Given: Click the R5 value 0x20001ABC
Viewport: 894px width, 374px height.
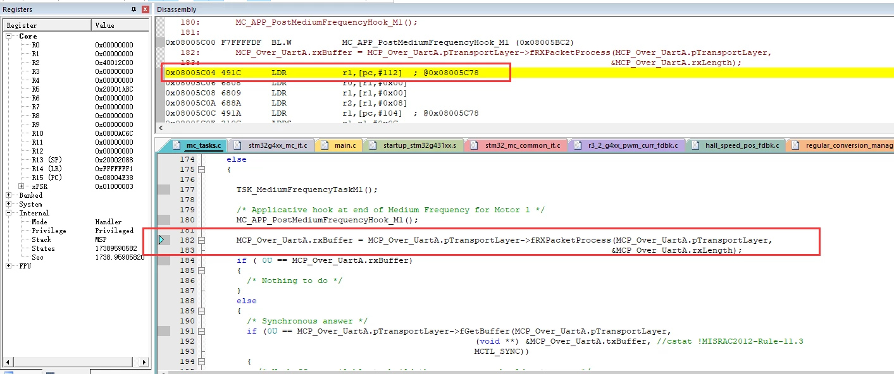Looking at the screenshot, I should click(115, 89).
